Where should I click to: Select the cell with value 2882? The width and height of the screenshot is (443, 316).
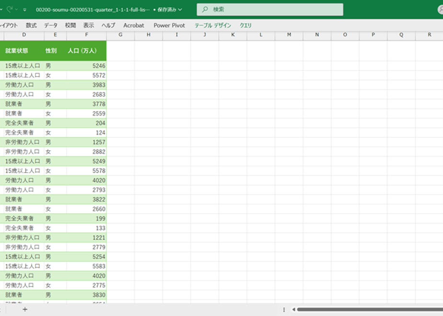[x=86, y=152]
